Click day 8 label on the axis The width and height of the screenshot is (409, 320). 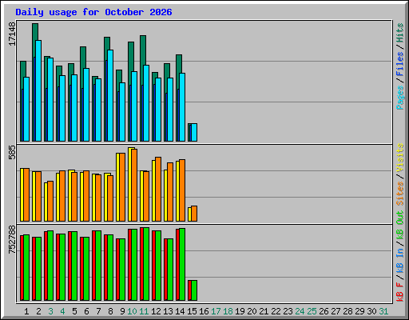point(110,311)
